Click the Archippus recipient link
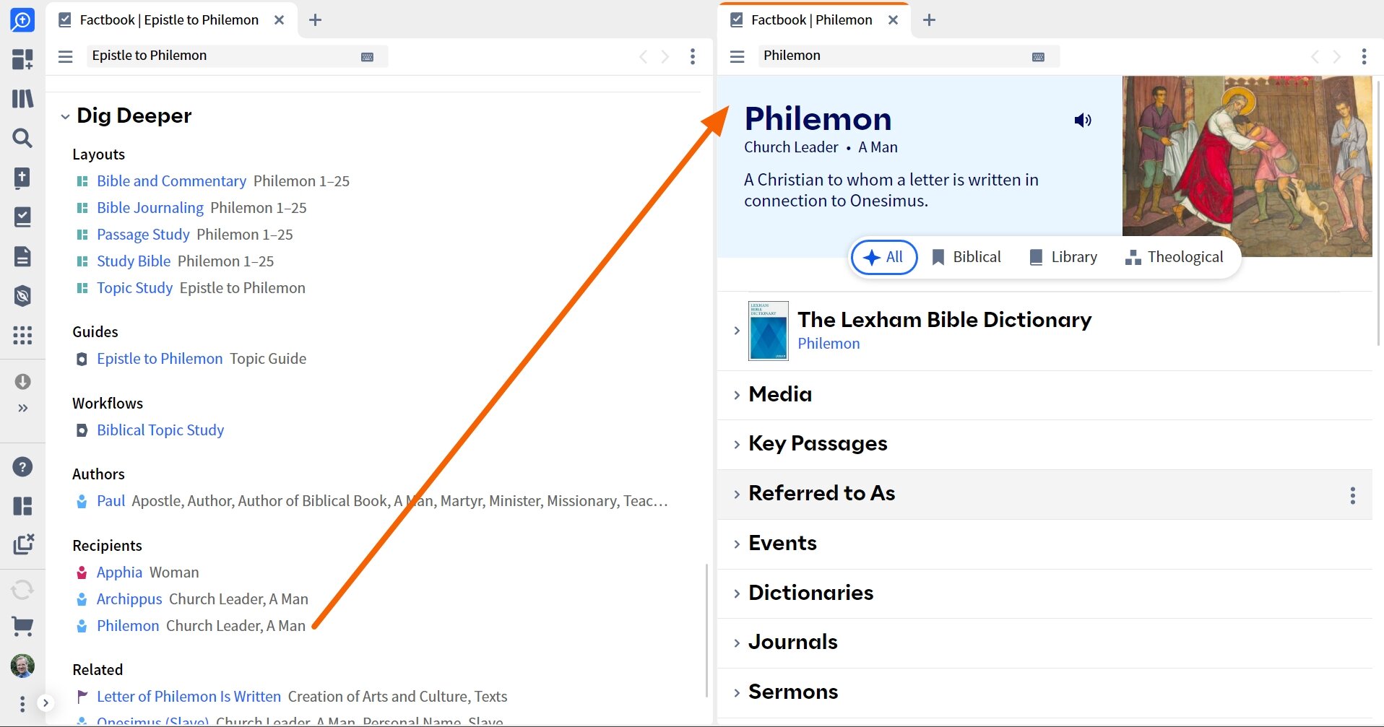This screenshot has width=1384, height=727. (x=129, y=599)
